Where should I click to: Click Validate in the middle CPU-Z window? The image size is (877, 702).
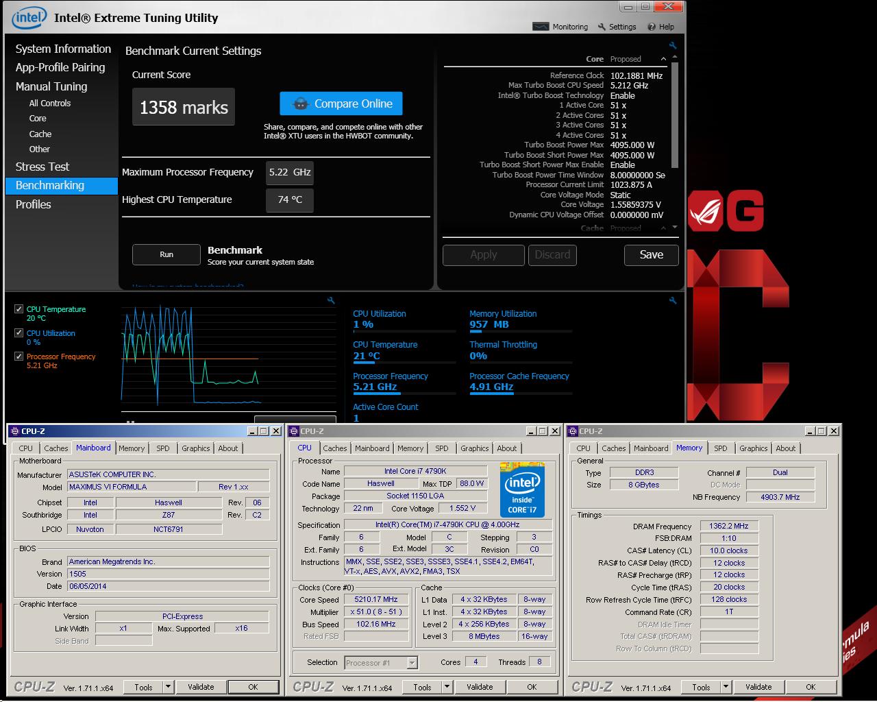(480, 687)
